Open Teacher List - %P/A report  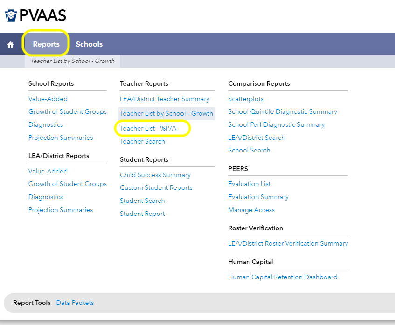(148, 129)
